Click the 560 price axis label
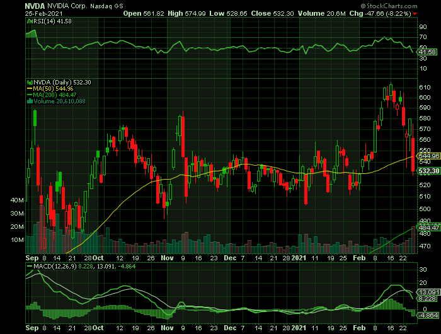Screen dimensions: 441x334 pos(425,140)
